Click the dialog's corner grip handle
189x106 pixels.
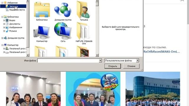click(142, 70)
